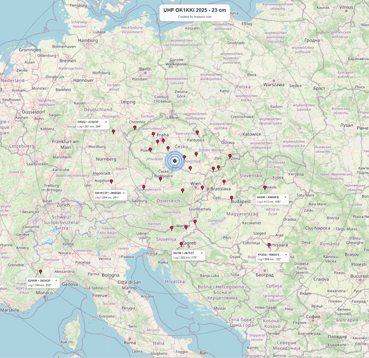Dismiss the HA6W KN08FB popup
The width and height of the screenshot is (369, 358).
point(285,197)
